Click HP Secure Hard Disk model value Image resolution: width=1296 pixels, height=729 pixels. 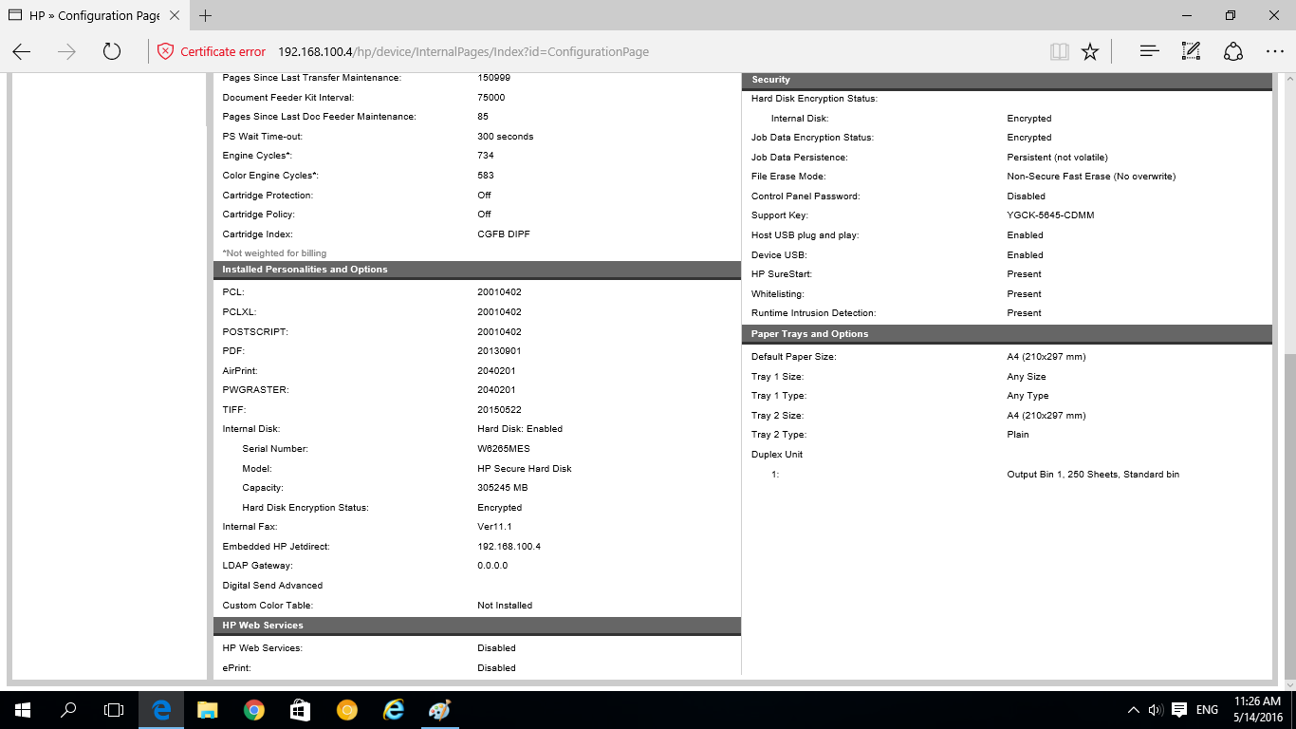pos(525,469)
